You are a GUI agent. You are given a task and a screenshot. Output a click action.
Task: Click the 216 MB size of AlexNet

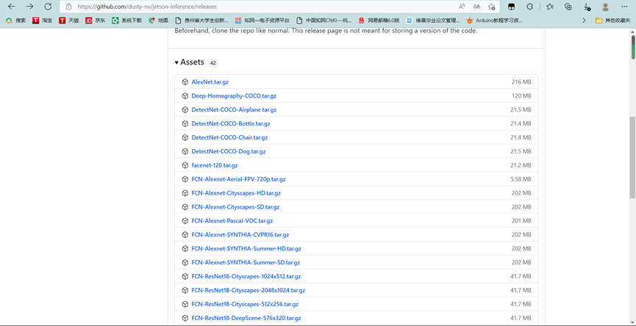coord(521,81)
